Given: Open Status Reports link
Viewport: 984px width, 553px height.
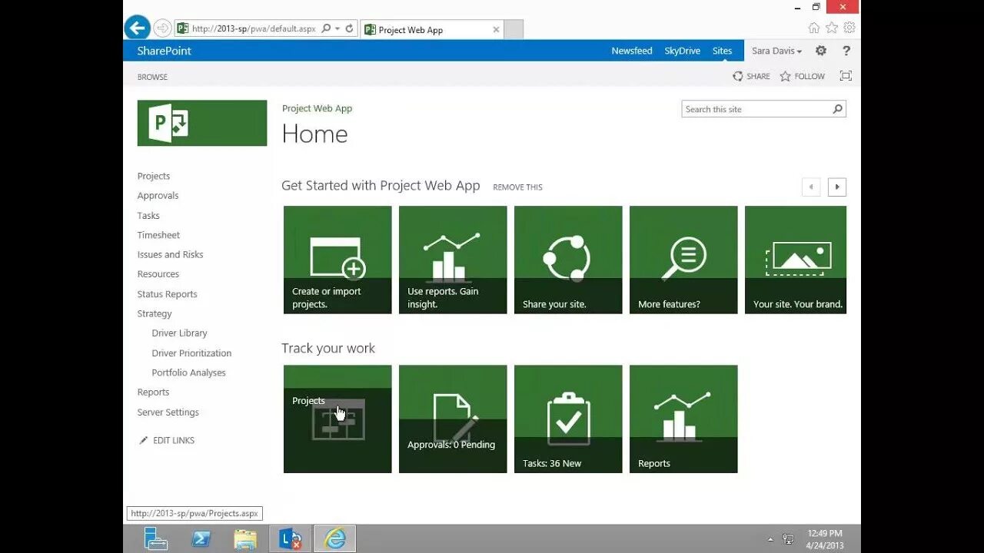Looking at the screenshot, I should [167, 294].
